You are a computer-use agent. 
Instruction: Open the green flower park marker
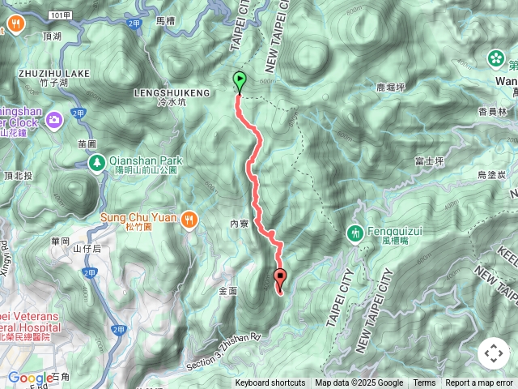point(496,59)
